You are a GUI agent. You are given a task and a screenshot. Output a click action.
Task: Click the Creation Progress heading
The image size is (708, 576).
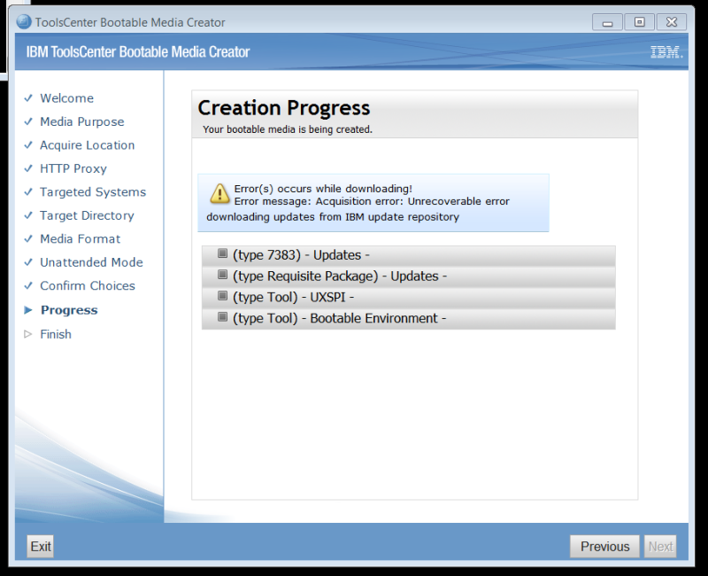coord(283,108)
